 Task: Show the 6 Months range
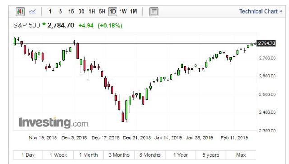(x=150, y=155)
